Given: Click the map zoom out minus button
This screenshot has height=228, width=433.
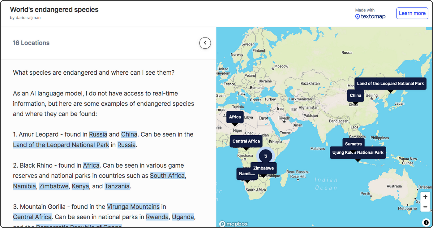Looking at the screenshot, I should click(425, 207).
